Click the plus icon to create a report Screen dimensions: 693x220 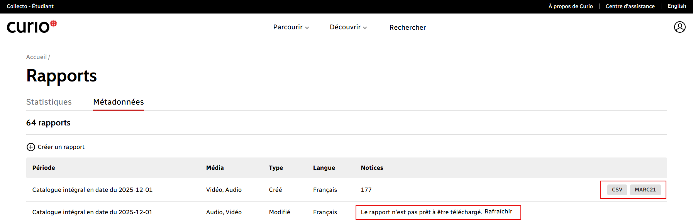coord(31,147)
